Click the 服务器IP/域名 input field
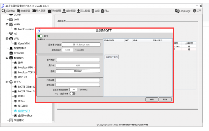The image size is (209, 131). 81,45
